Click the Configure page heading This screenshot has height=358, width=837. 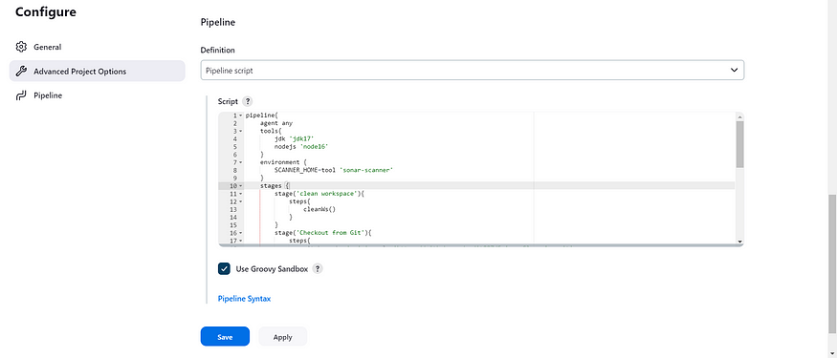45,11
